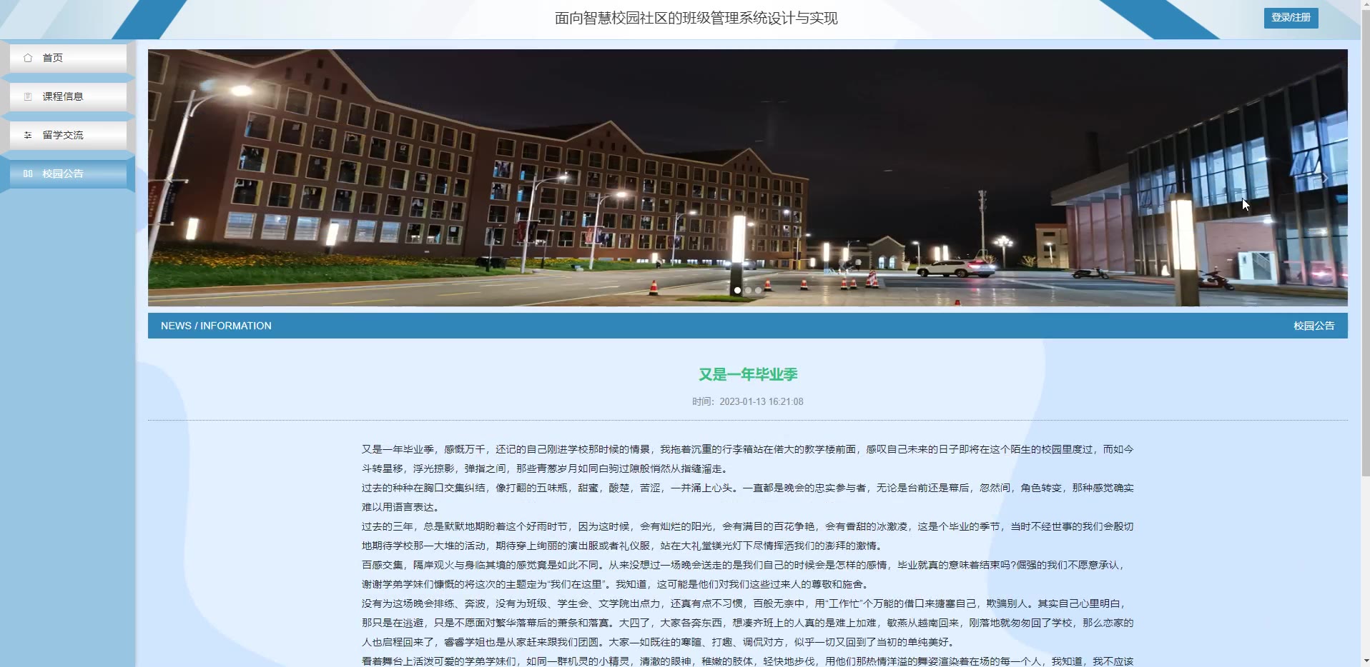Image resolution: width=1370 pixels, height=667 pixels.
Task: Click the scrollbar down arrow
Action: click(1365, 661)
